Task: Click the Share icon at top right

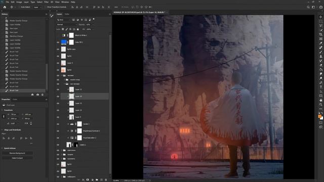Action: pyautogui.click(x=321, y=7)
